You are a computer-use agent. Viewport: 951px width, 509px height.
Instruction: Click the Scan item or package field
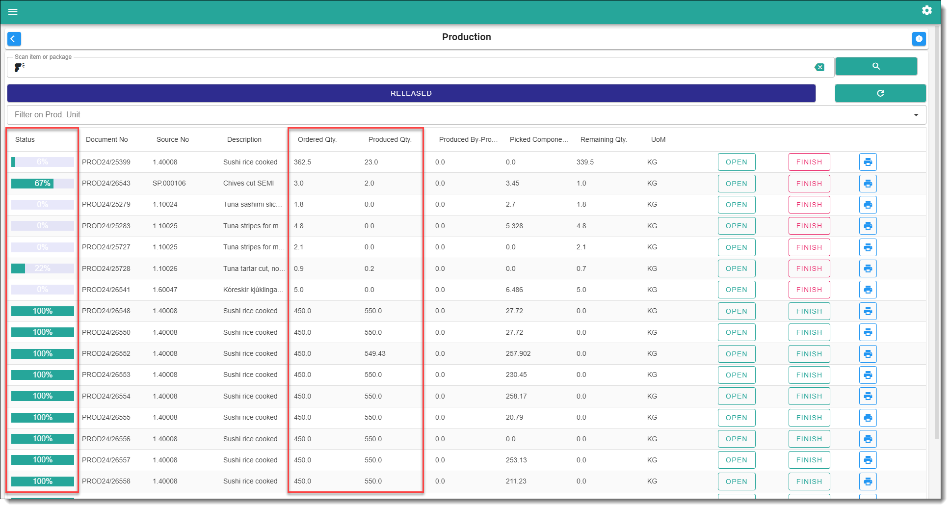417,67
